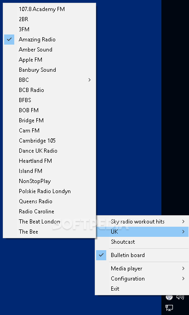
Task: Expand the UK submenu arrow
Action: (x=183, y=232)
